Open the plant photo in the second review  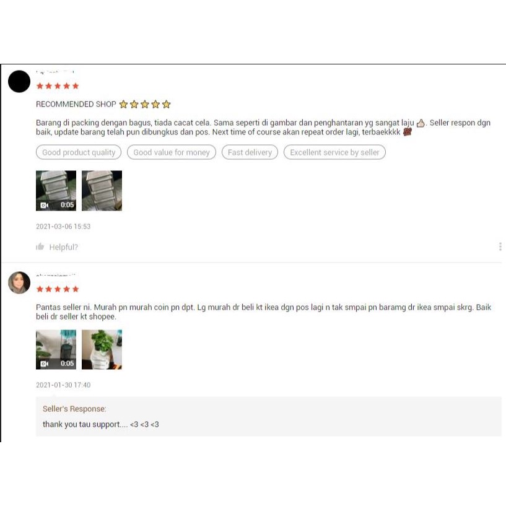(x=102, y=349)
